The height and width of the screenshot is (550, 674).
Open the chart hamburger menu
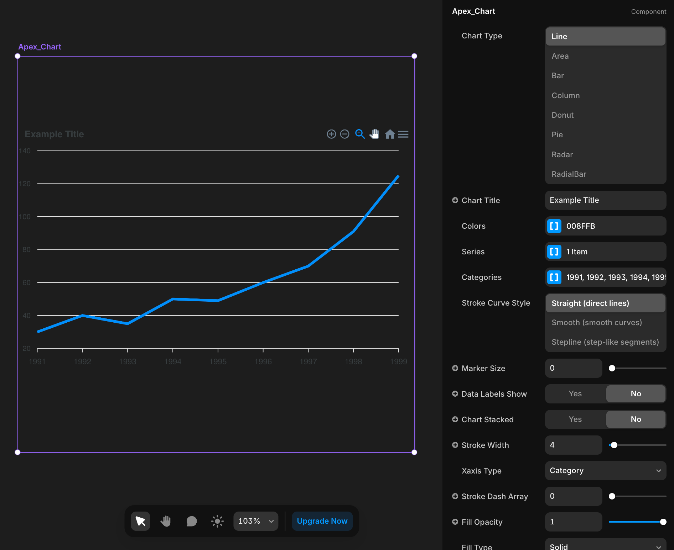[x=403, y=134]
